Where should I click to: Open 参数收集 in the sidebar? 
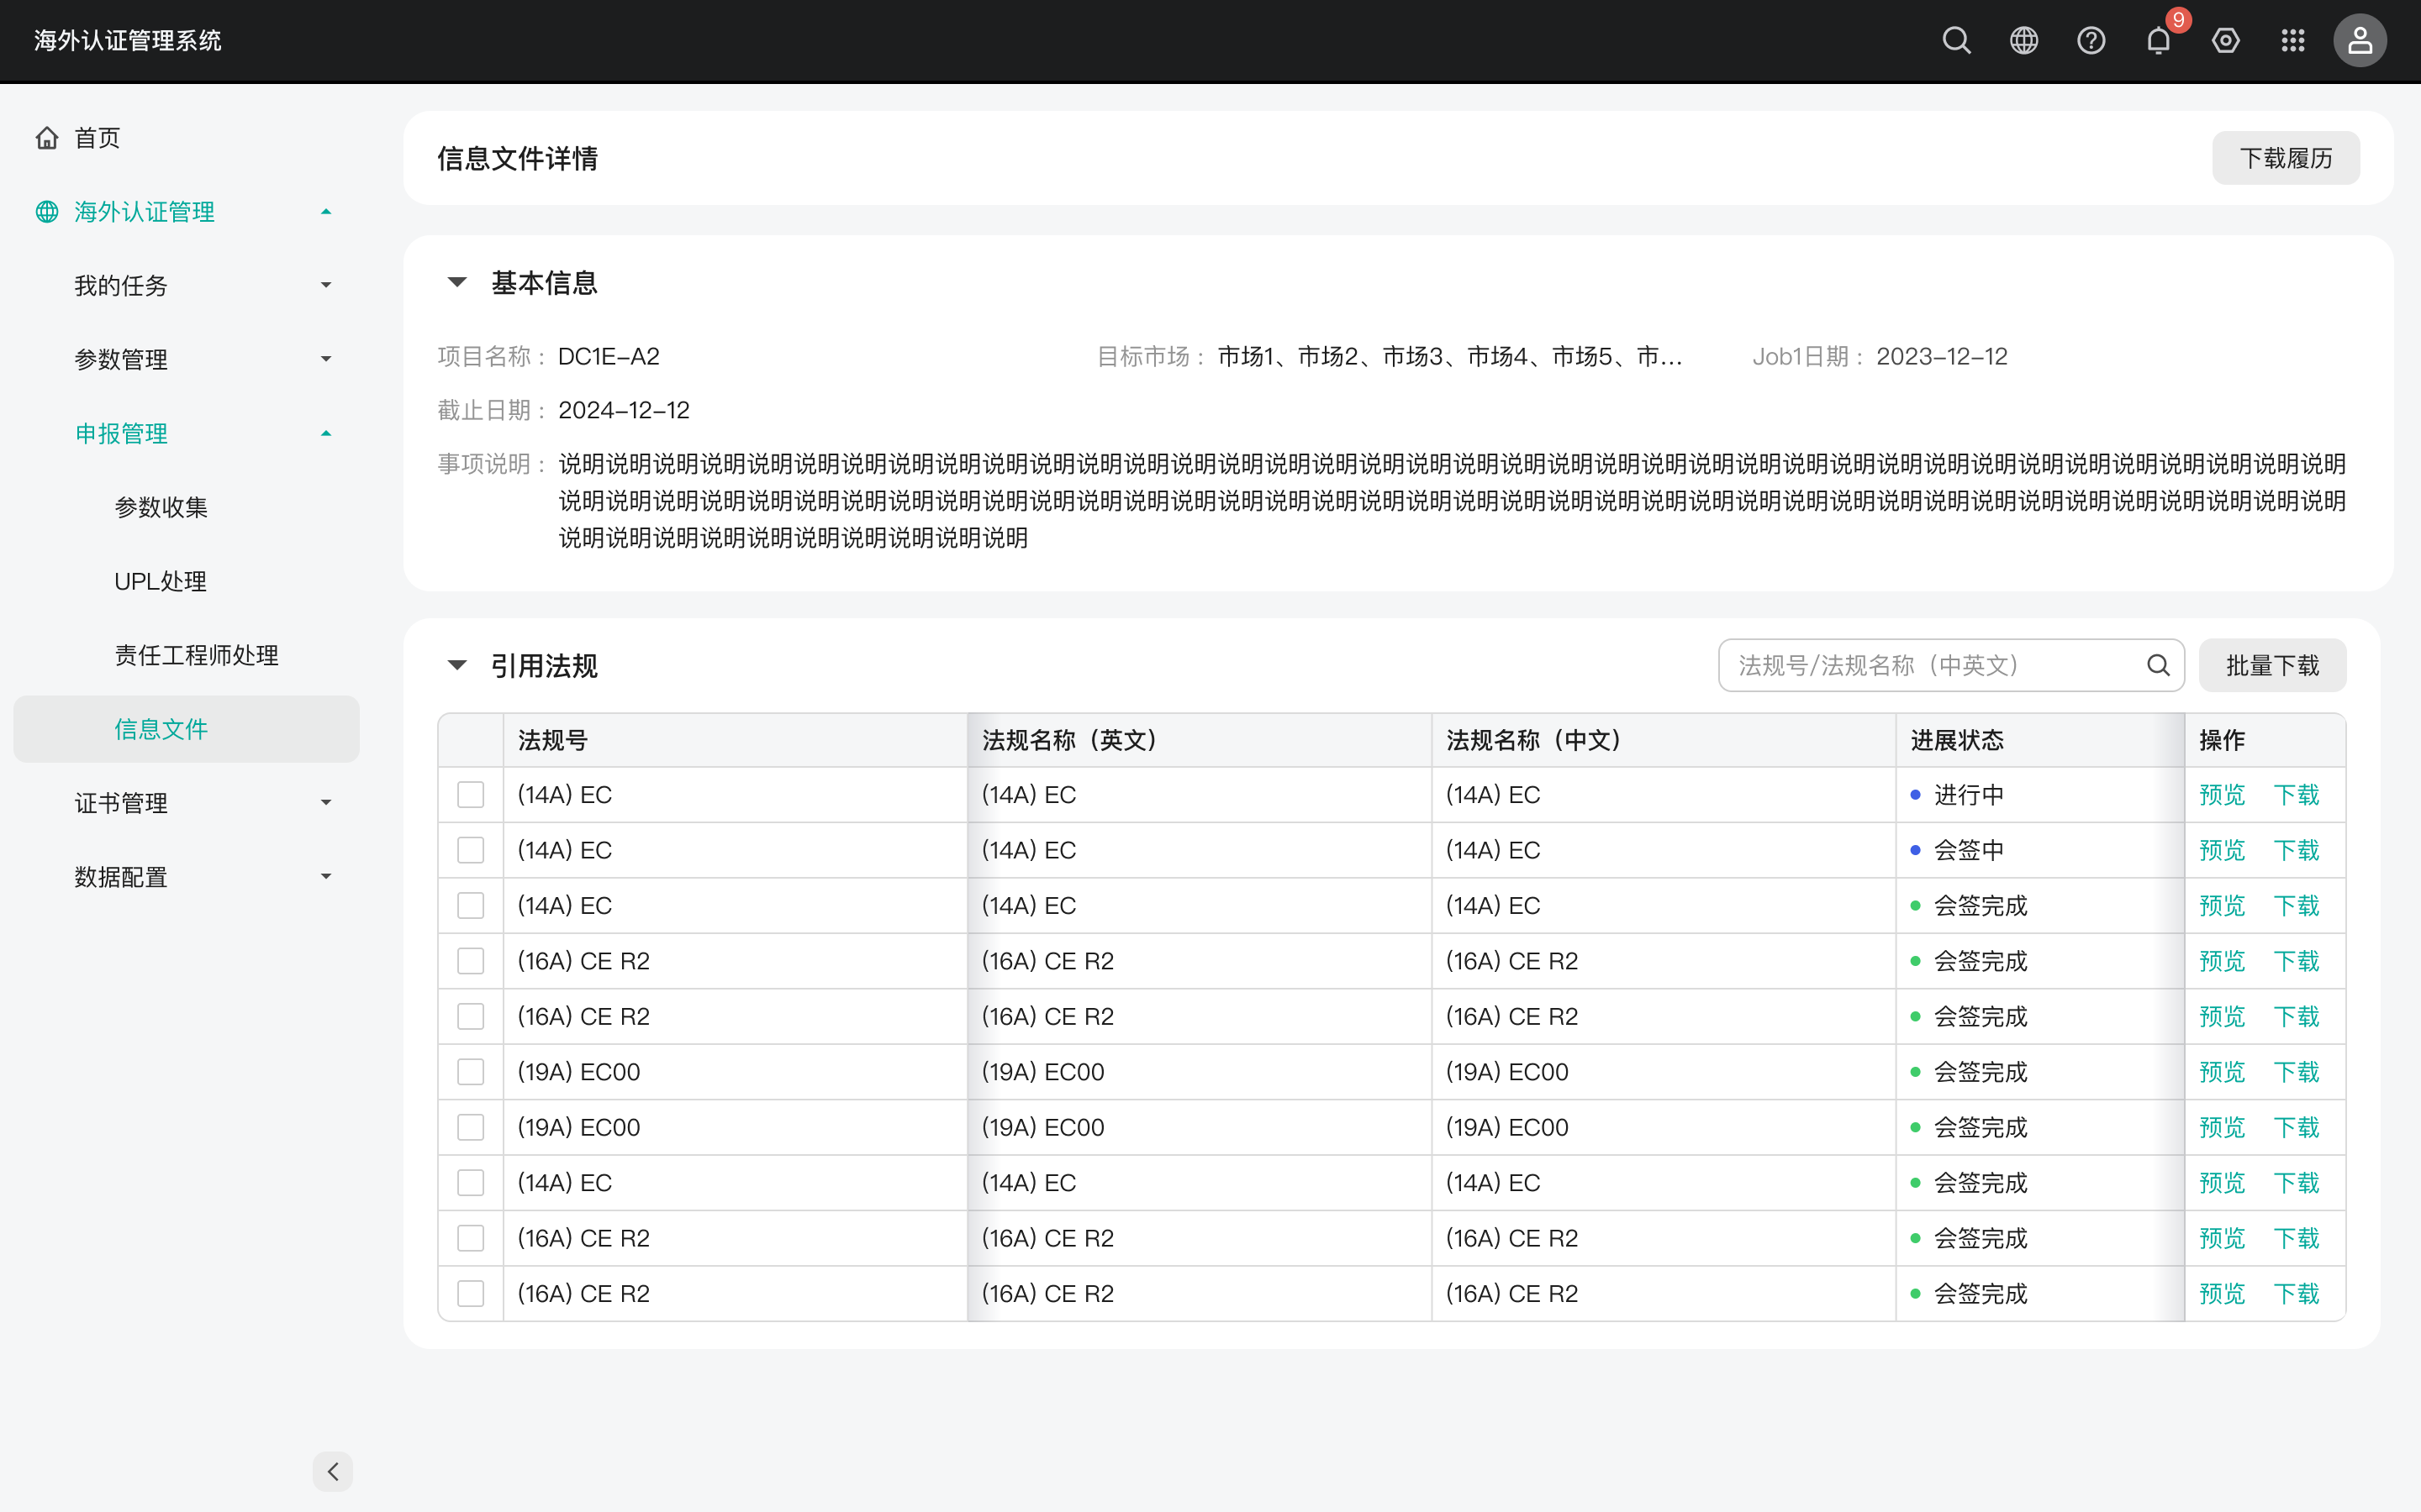coord(161,507)
